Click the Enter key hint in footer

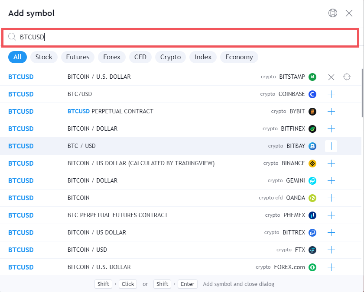(x=187, y=284)
